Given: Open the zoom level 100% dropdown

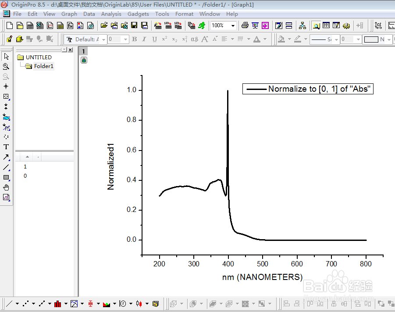Looking at the screenshot, I should click(x=233, y=25).
